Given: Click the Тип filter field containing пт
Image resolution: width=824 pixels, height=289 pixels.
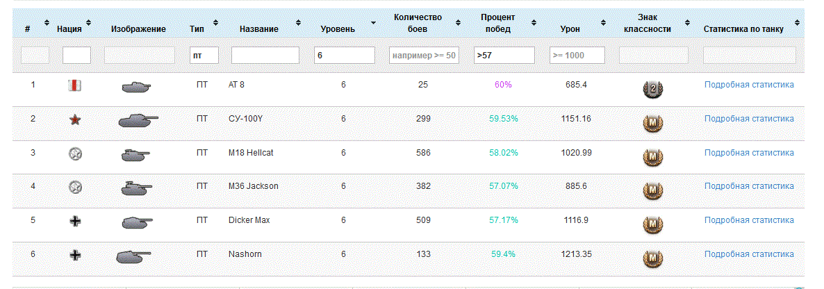Looking at the screenshot, I should (x=204, y=55).
